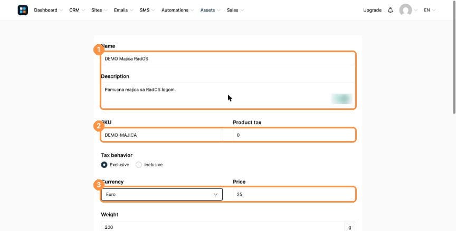
Task: Open the Dashboard menu
Action: (x=48, y=10)
